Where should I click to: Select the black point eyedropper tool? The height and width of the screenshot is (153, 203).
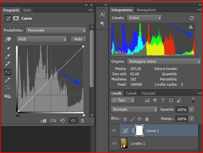[x=8, y=49]
